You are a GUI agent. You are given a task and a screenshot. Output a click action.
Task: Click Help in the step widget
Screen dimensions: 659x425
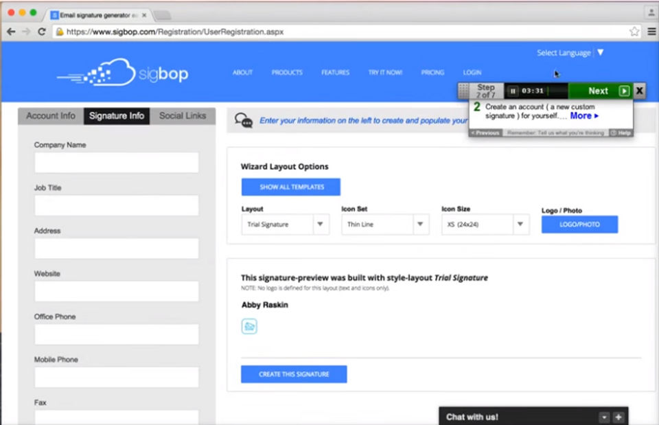(621, 133)
